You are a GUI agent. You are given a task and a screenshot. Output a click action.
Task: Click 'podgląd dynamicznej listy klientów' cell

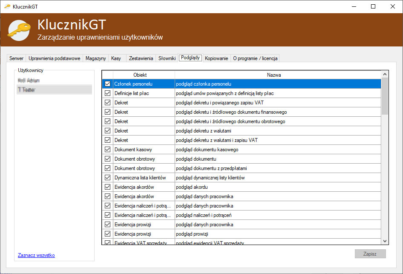tap(278, 177)
